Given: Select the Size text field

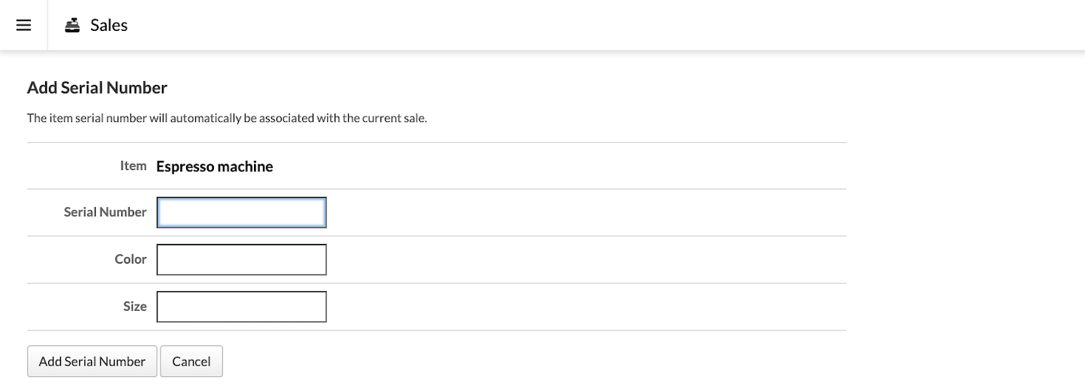Looking at the screenshot, I should tap(241, 307).
